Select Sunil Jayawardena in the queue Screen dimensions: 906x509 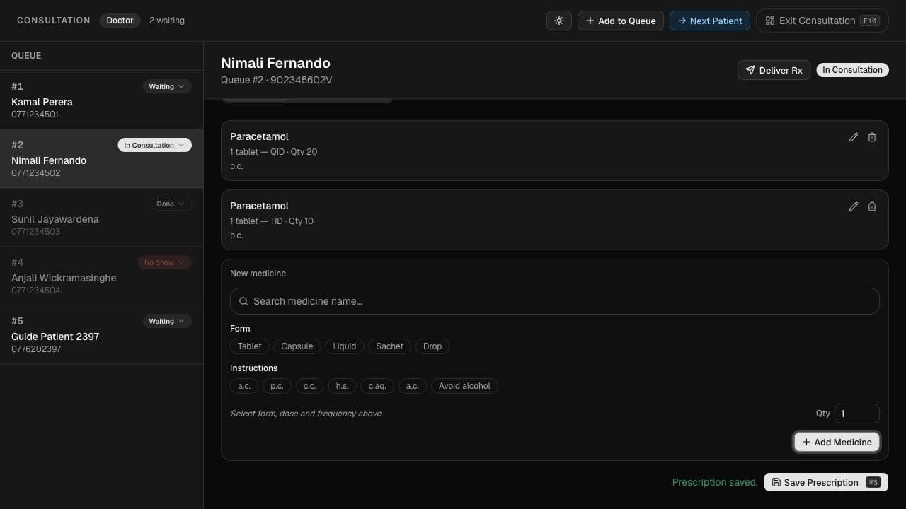point(101,217)
